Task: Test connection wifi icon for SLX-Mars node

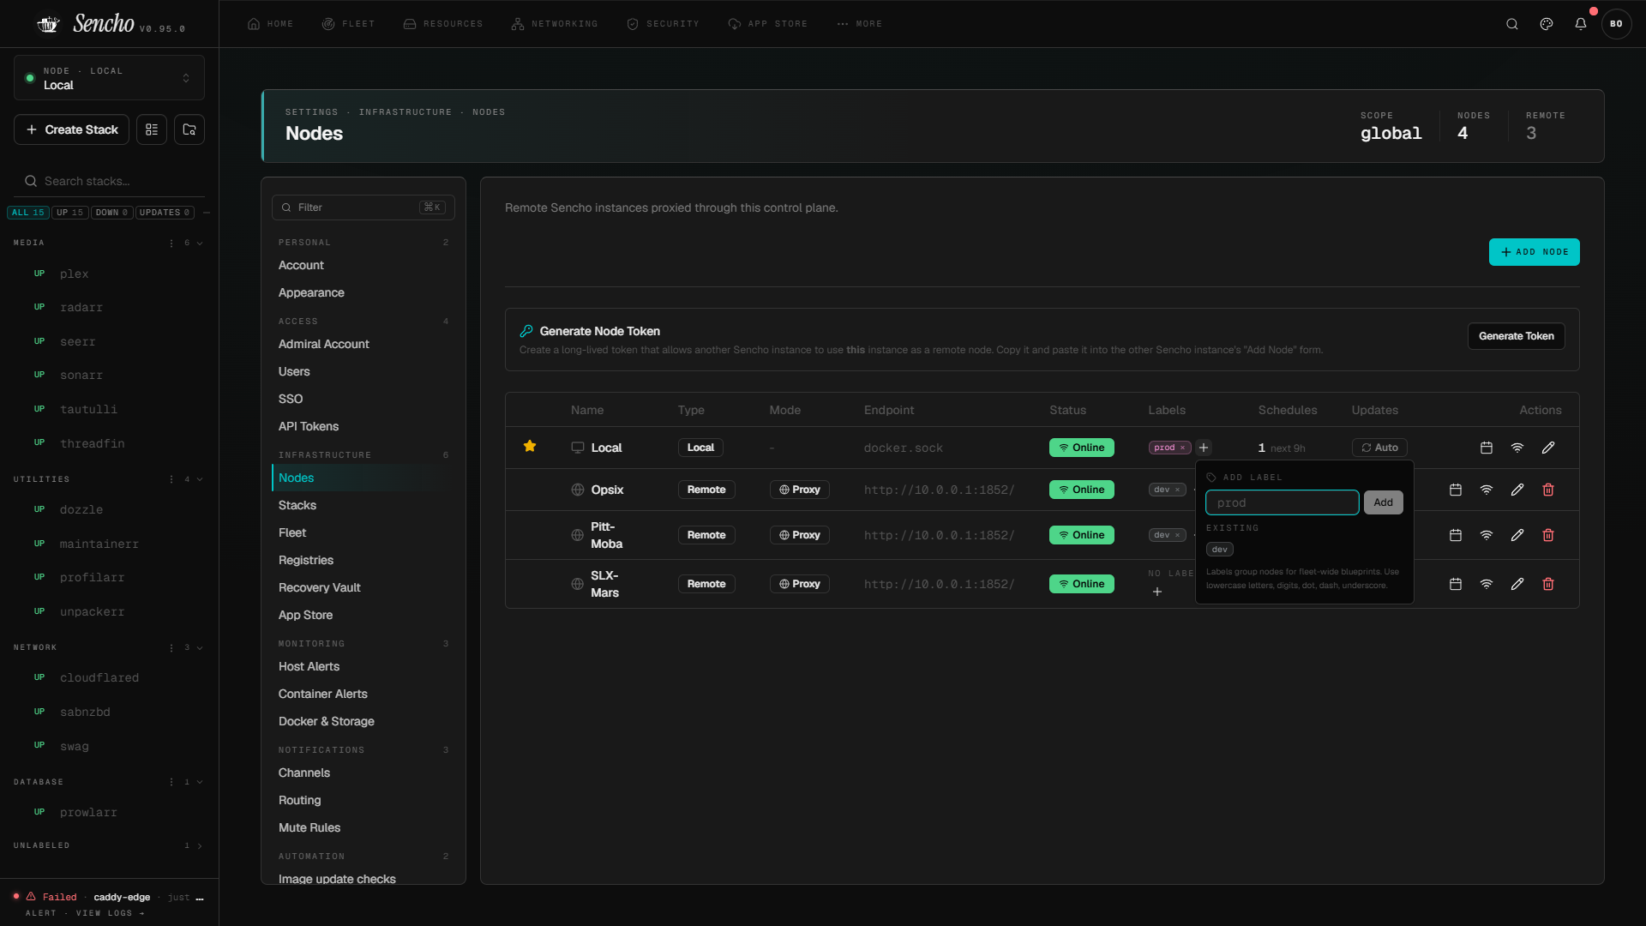Action: [x=1487, y=584]
